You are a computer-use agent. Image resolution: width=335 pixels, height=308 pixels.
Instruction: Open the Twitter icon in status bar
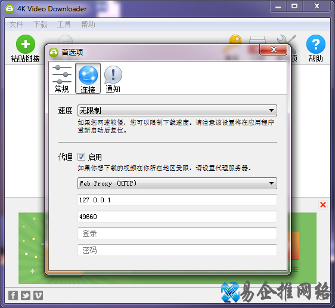click(26, 295)
